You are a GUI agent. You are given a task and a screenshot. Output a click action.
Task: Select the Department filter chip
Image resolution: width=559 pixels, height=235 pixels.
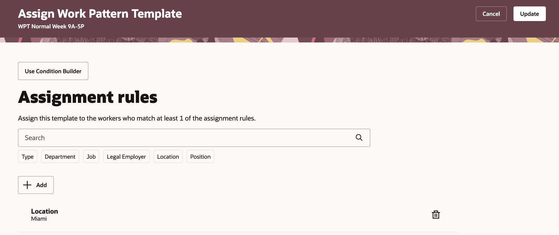[60, 157]
